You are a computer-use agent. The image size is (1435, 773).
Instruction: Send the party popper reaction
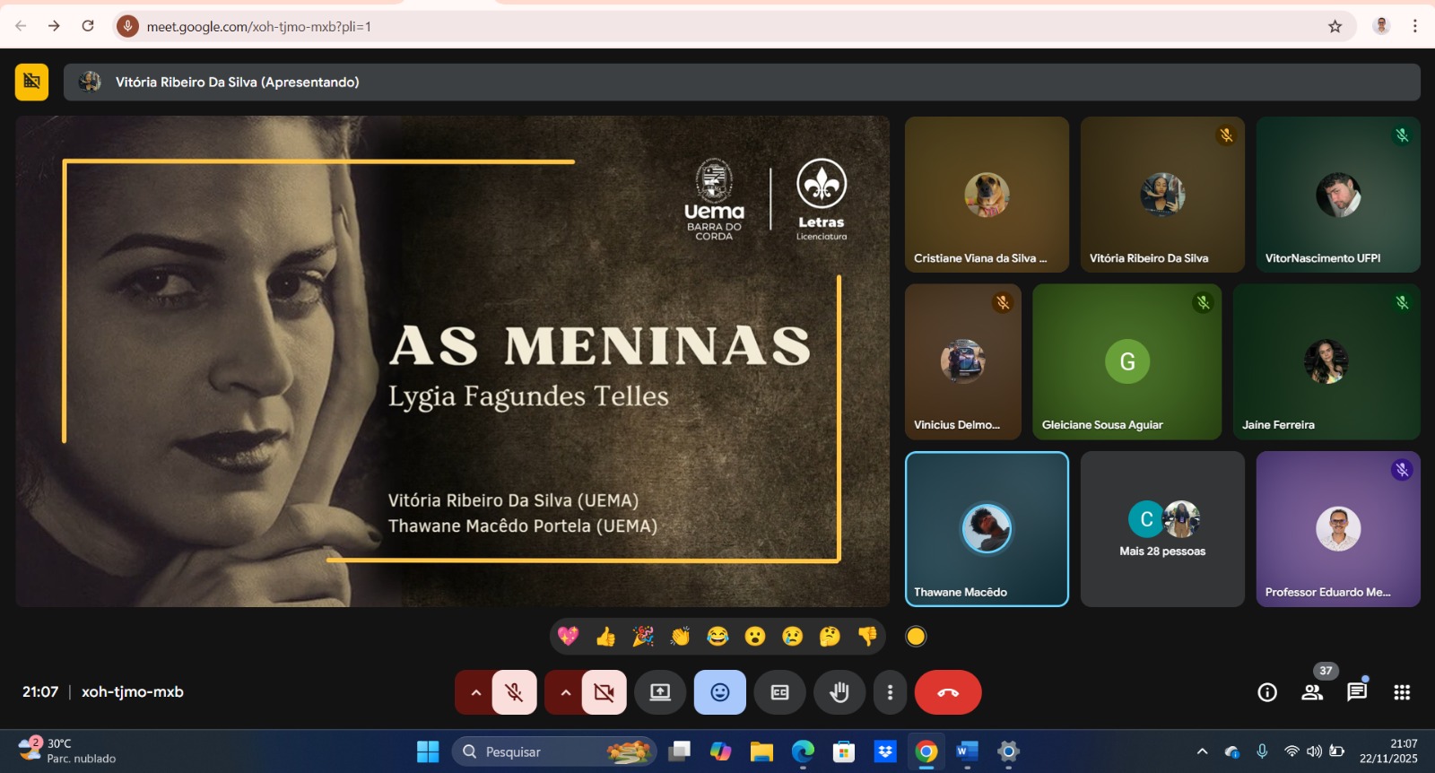click(643, 637)
